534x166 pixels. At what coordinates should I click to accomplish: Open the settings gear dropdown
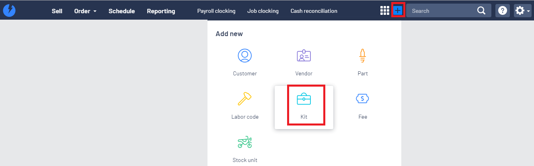tap(522, 11)
